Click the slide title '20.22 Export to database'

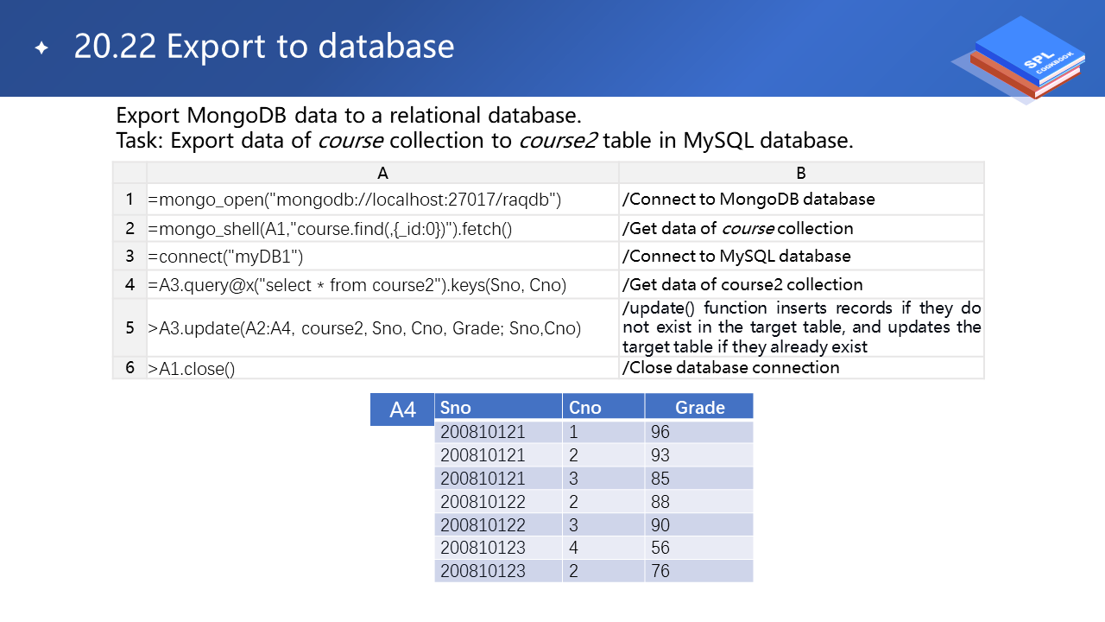click(264, 47)
